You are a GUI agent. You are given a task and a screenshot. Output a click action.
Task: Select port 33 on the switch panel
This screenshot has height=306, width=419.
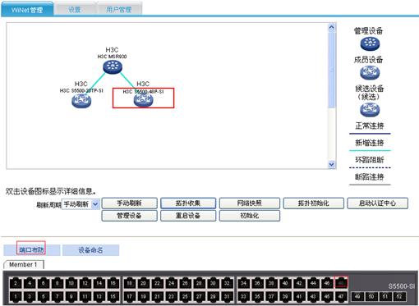(243, 296)
